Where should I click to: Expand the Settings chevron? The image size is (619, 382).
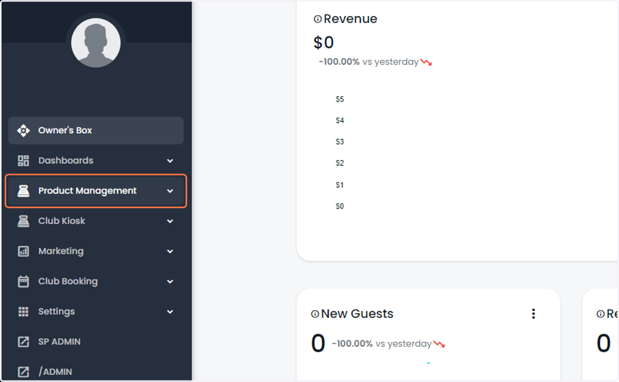pyautogui.click(x=170, y=312)
